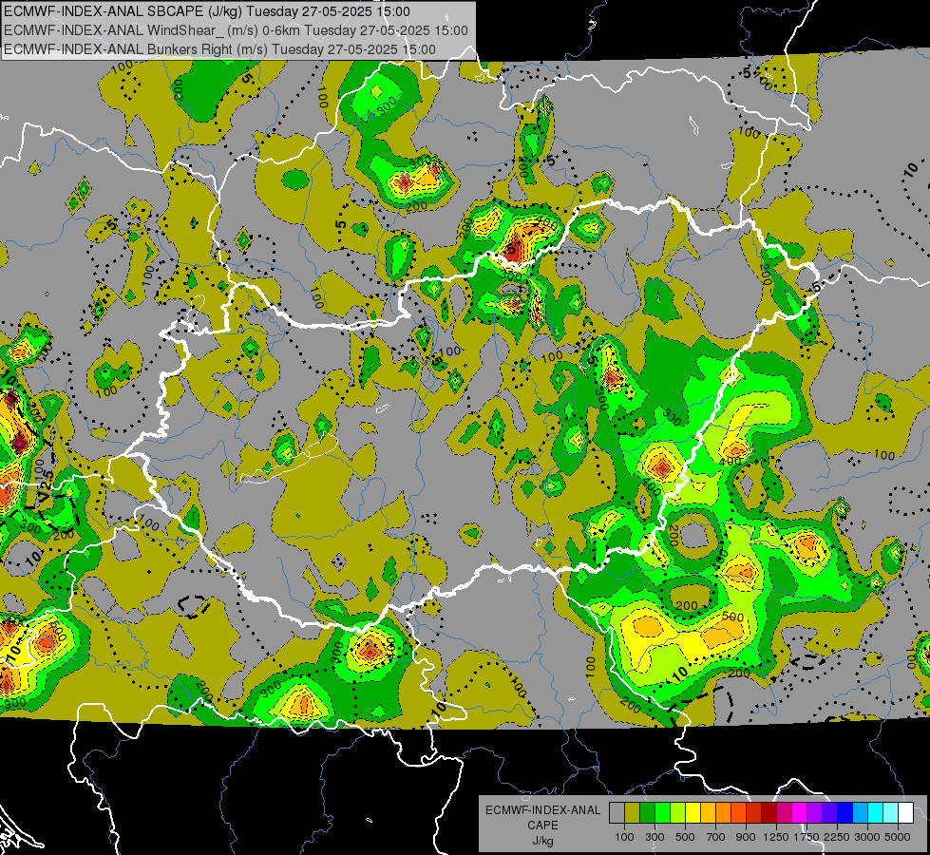This screenshot has height=855, width=930.
Task: Pick the pure blue swatch right of 2250
Action: (845, 813)
